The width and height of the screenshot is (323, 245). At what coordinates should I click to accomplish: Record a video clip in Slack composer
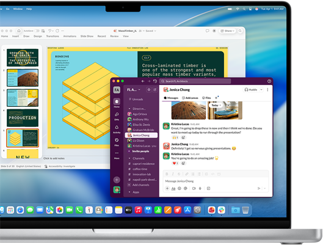tap(194, 188)
